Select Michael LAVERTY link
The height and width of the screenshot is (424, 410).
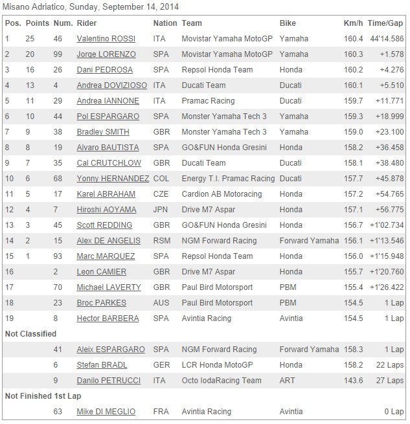click(109, 287)
